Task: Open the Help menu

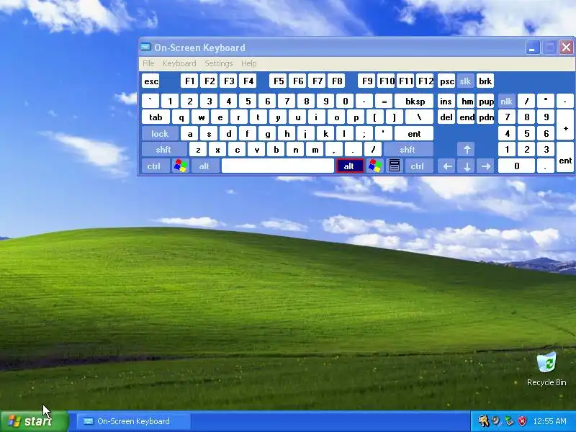Action: [x=248, y=63]
